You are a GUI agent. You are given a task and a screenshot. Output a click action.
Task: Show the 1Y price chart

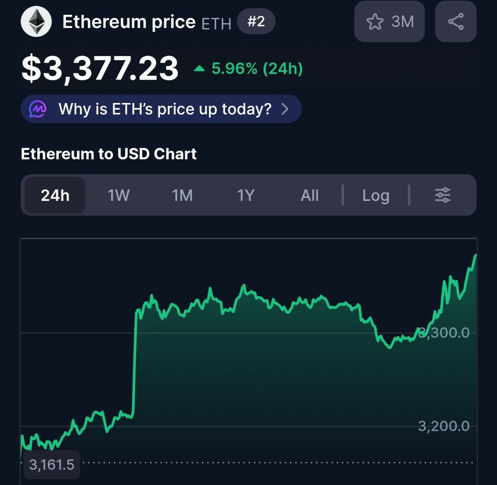246,195
